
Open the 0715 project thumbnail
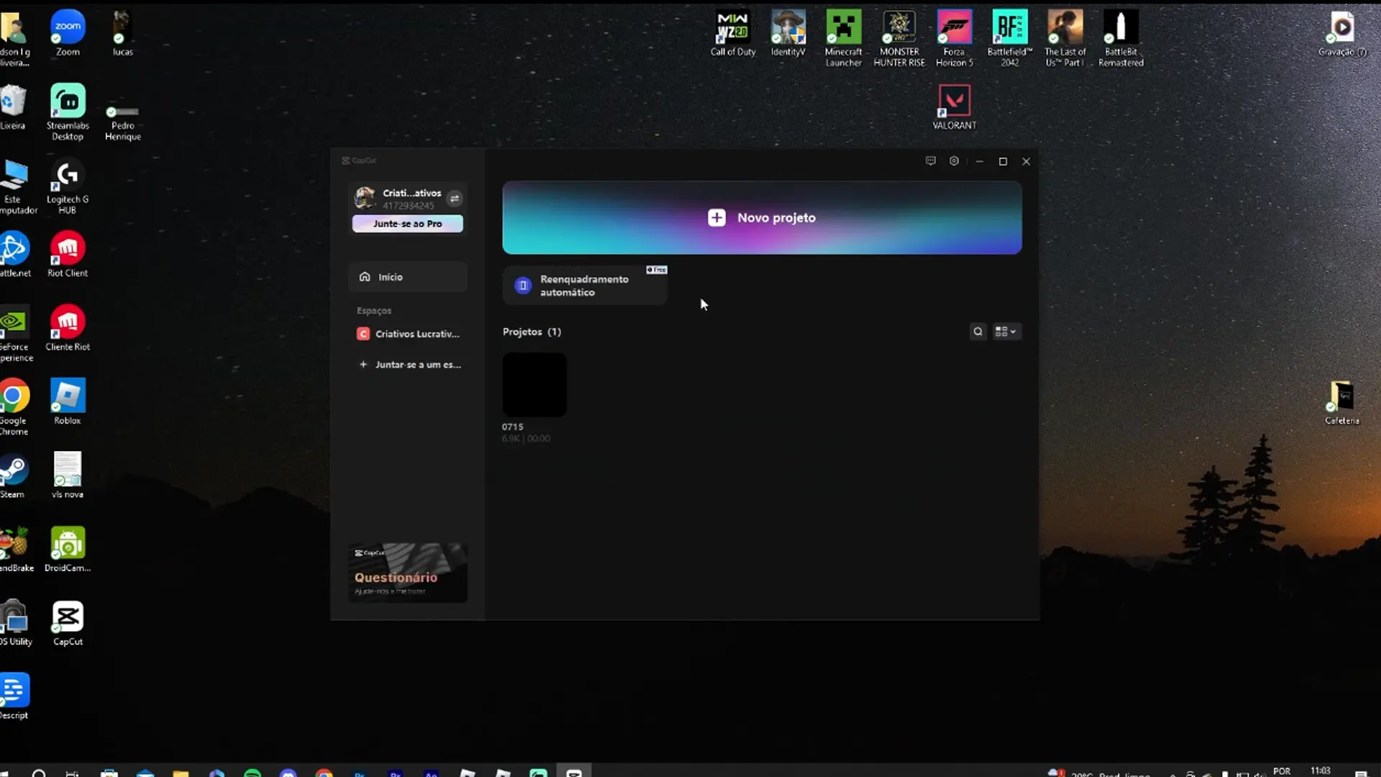[x=534, y=385]
